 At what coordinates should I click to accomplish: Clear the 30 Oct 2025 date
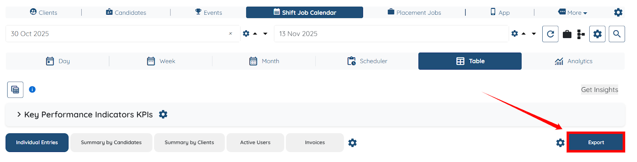pos(231,34)
